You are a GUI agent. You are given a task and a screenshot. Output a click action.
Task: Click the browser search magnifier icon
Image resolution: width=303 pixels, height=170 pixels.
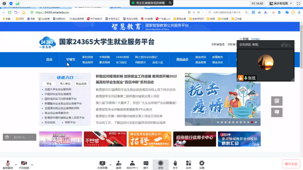pos(246,12)
